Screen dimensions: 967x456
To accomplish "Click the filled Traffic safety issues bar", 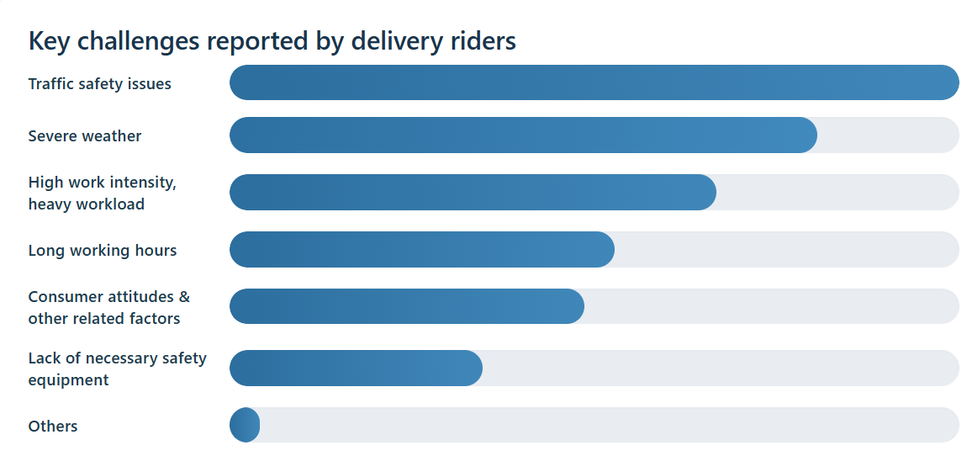I will click(x=594, y=82).
